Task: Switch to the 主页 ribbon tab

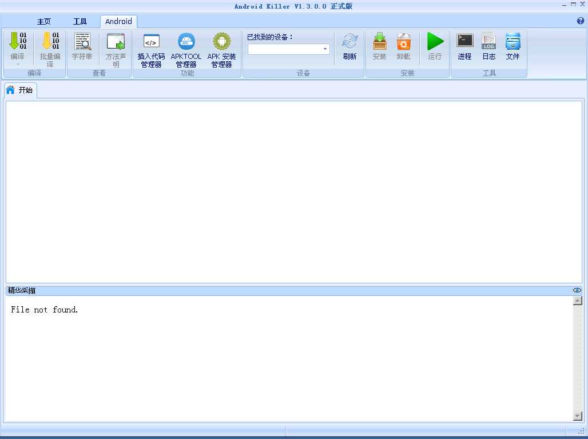Action: pyautogui.click(x=44, y=21)
